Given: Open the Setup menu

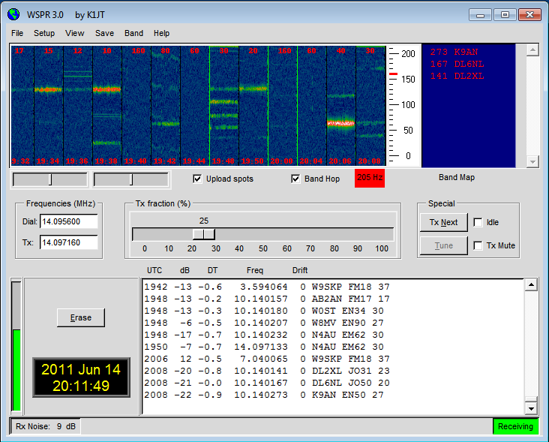Looking at the screenshot, I should pyautogui.click(x=44, y=33).
